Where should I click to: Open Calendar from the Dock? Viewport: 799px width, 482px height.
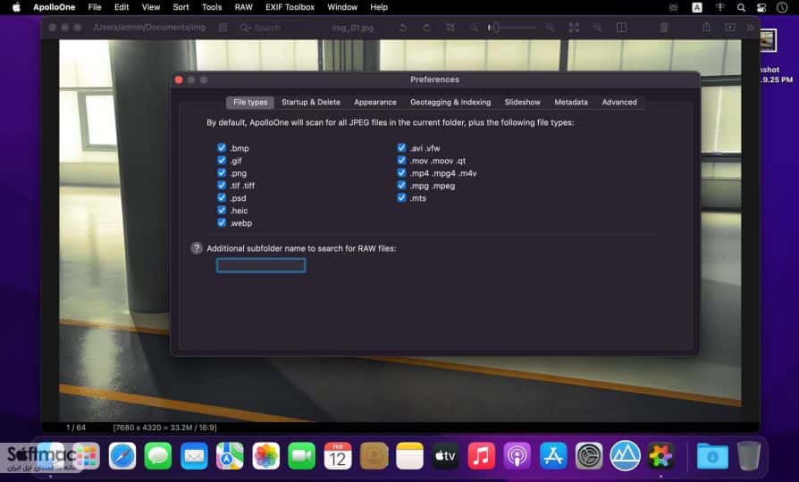click(338, 455)
